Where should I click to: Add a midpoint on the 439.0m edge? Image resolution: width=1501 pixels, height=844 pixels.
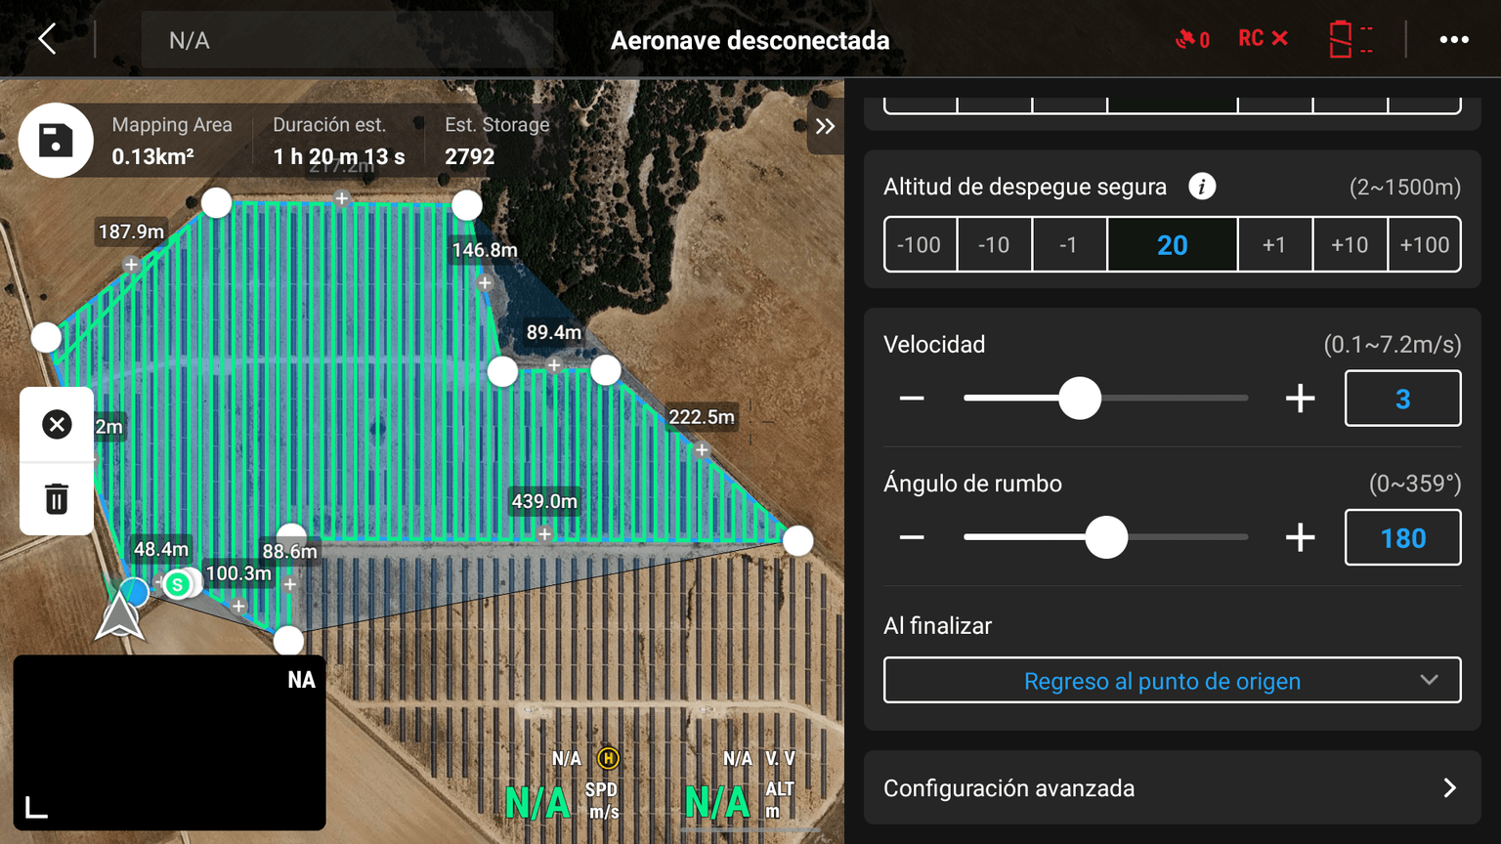544,533
